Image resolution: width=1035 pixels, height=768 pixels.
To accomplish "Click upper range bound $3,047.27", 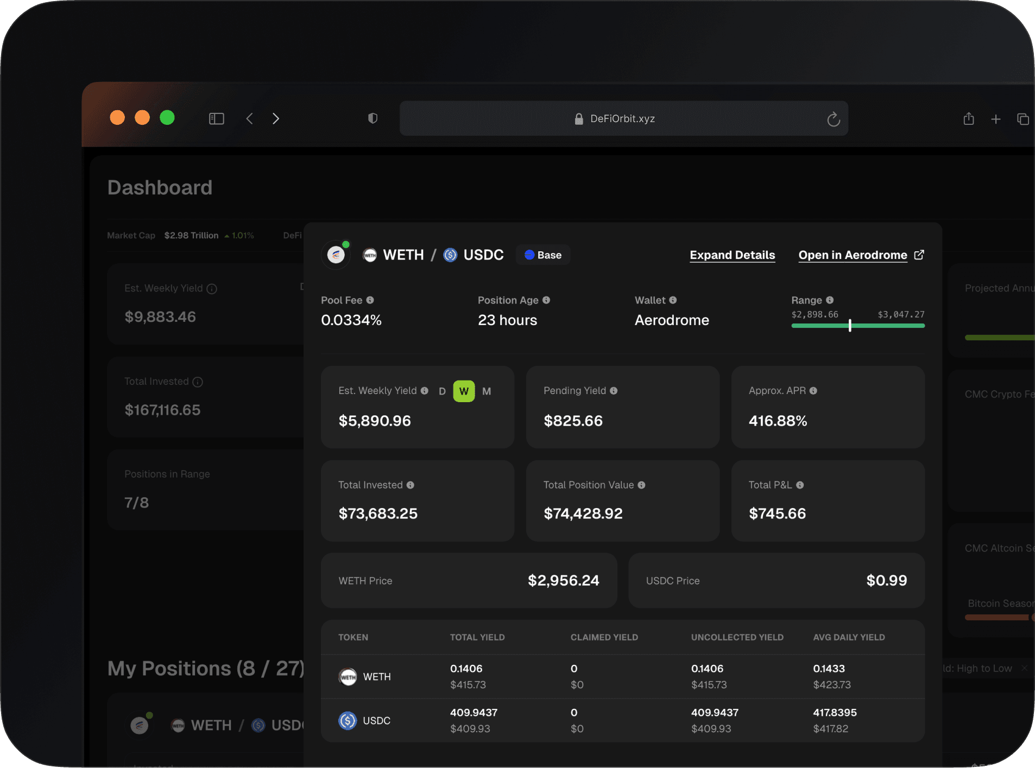I will click(901, 315).
